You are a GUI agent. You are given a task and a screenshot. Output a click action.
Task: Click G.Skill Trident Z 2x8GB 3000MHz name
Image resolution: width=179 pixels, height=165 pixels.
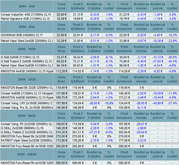(27, 61)
